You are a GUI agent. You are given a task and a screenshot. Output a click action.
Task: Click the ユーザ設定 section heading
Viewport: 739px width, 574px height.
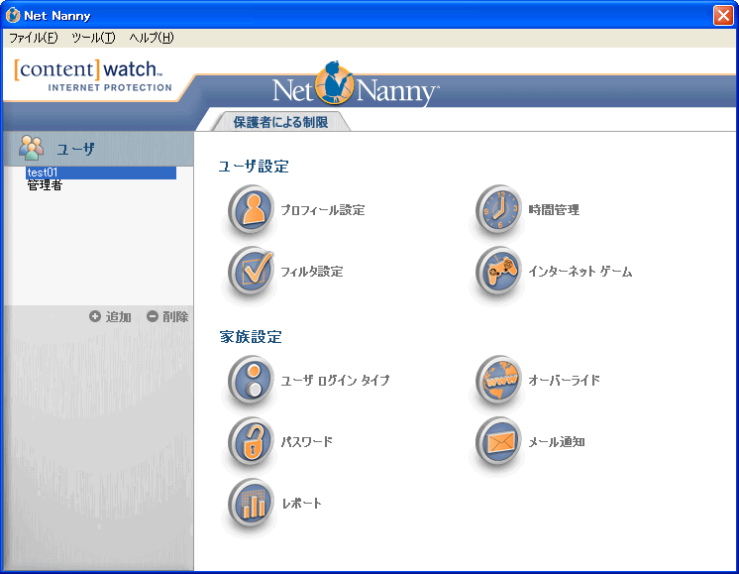[254, 166]
